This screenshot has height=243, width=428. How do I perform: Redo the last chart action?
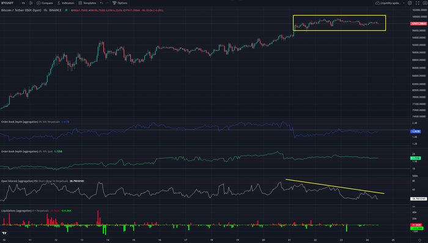107,3
